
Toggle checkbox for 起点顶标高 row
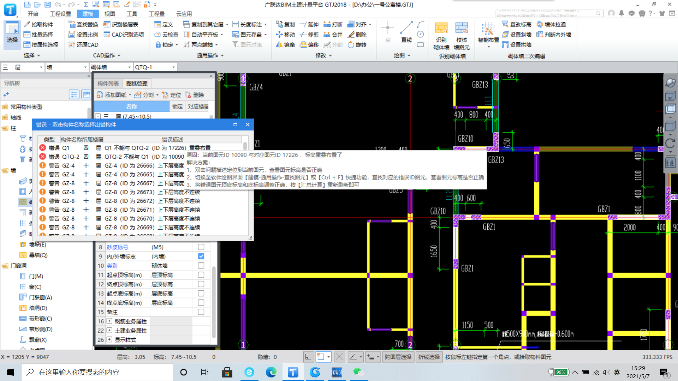[x=201, y=275]
